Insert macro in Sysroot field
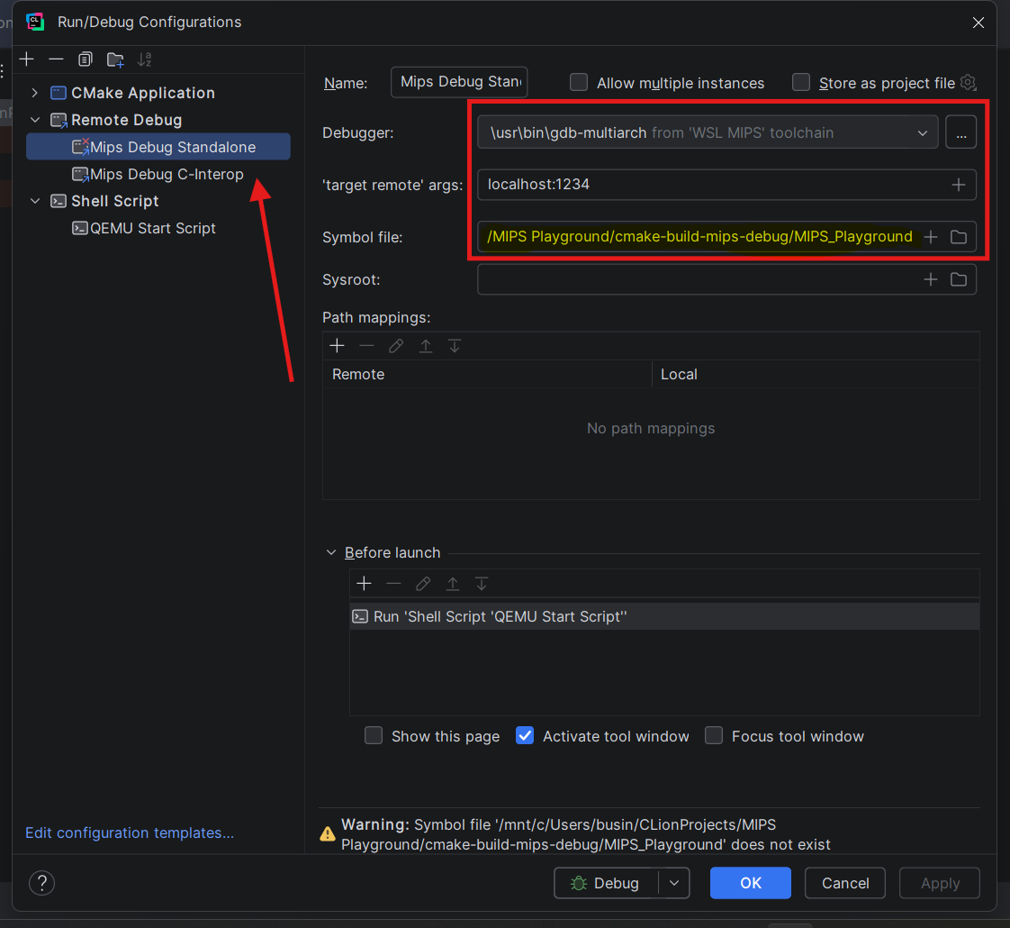 click(x=930, y=279)
